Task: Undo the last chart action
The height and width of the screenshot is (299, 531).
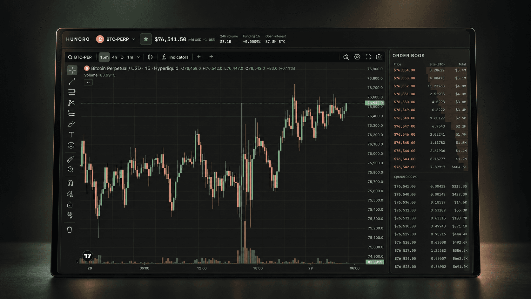Action: [199, 57]
